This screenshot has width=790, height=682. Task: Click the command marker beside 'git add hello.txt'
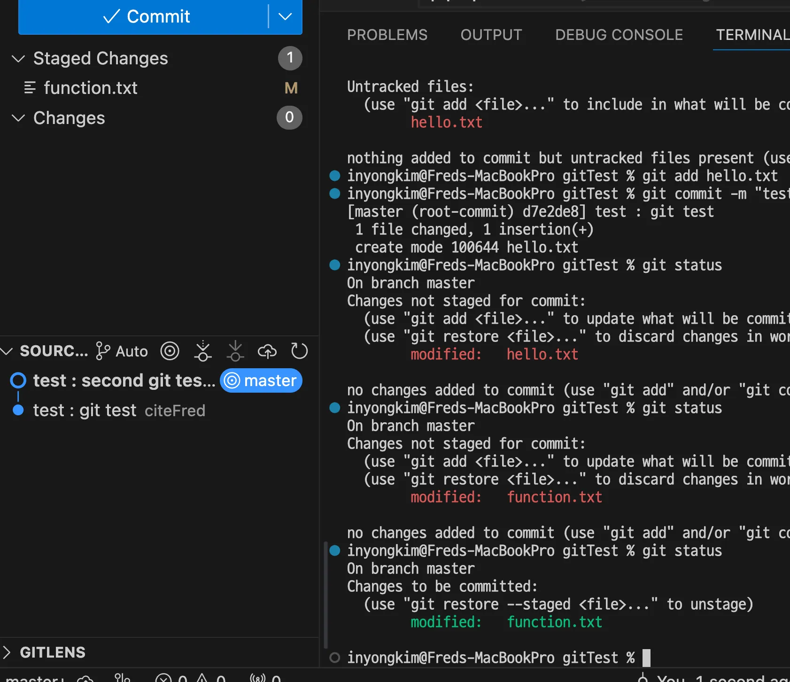335,176
